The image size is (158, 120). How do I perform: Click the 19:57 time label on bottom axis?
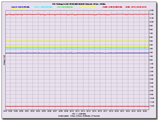[x=5, y=111]
